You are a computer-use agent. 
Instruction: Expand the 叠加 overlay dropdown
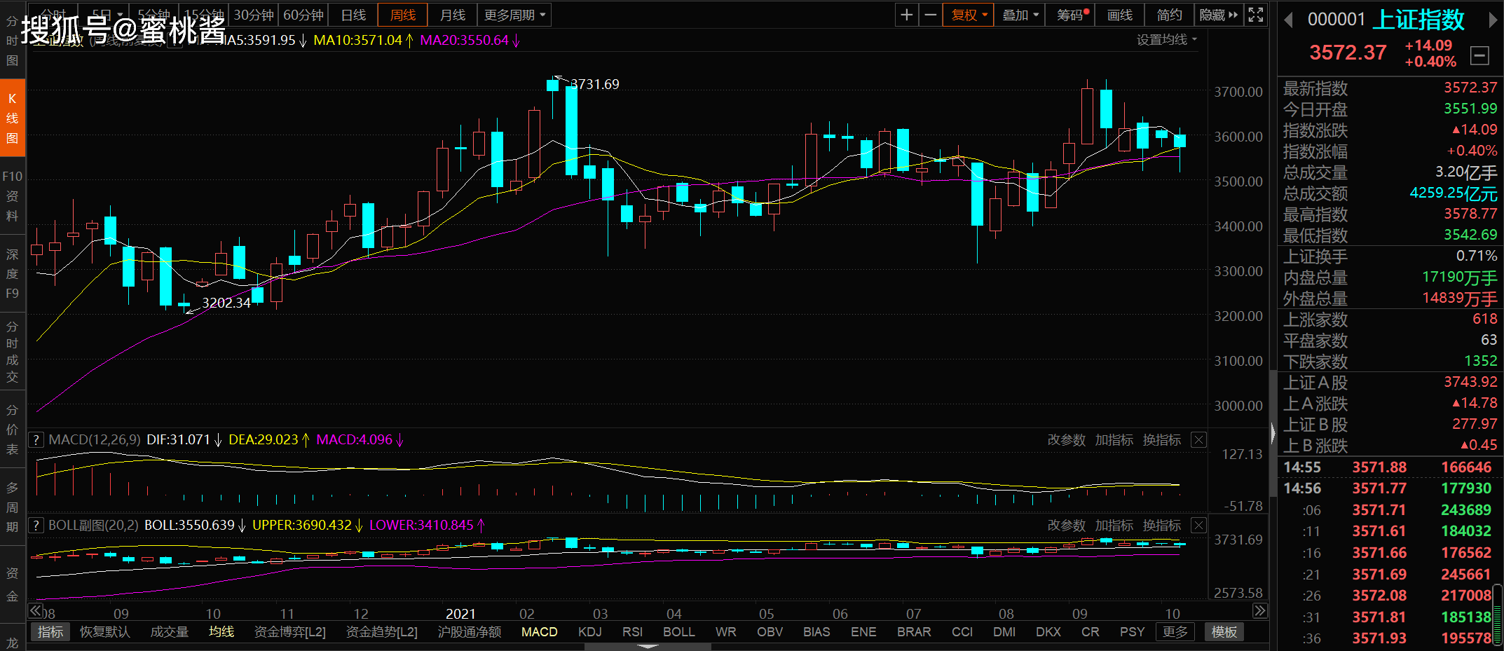[x=1020, y=15]
